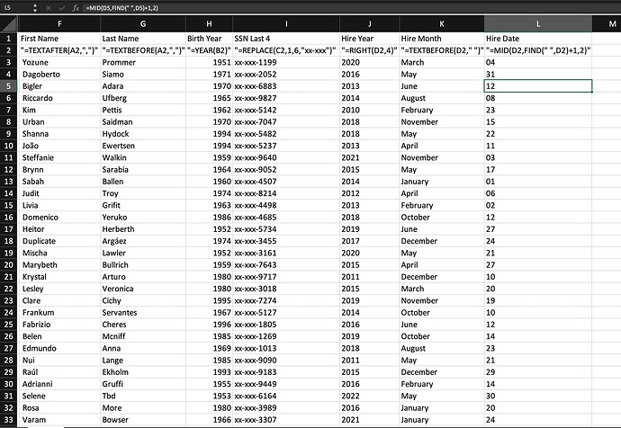Screen dimensions: 621x428
Task: Click the 'xx-xxx-9717' SSN cell
Action: (x=286, y=277)
